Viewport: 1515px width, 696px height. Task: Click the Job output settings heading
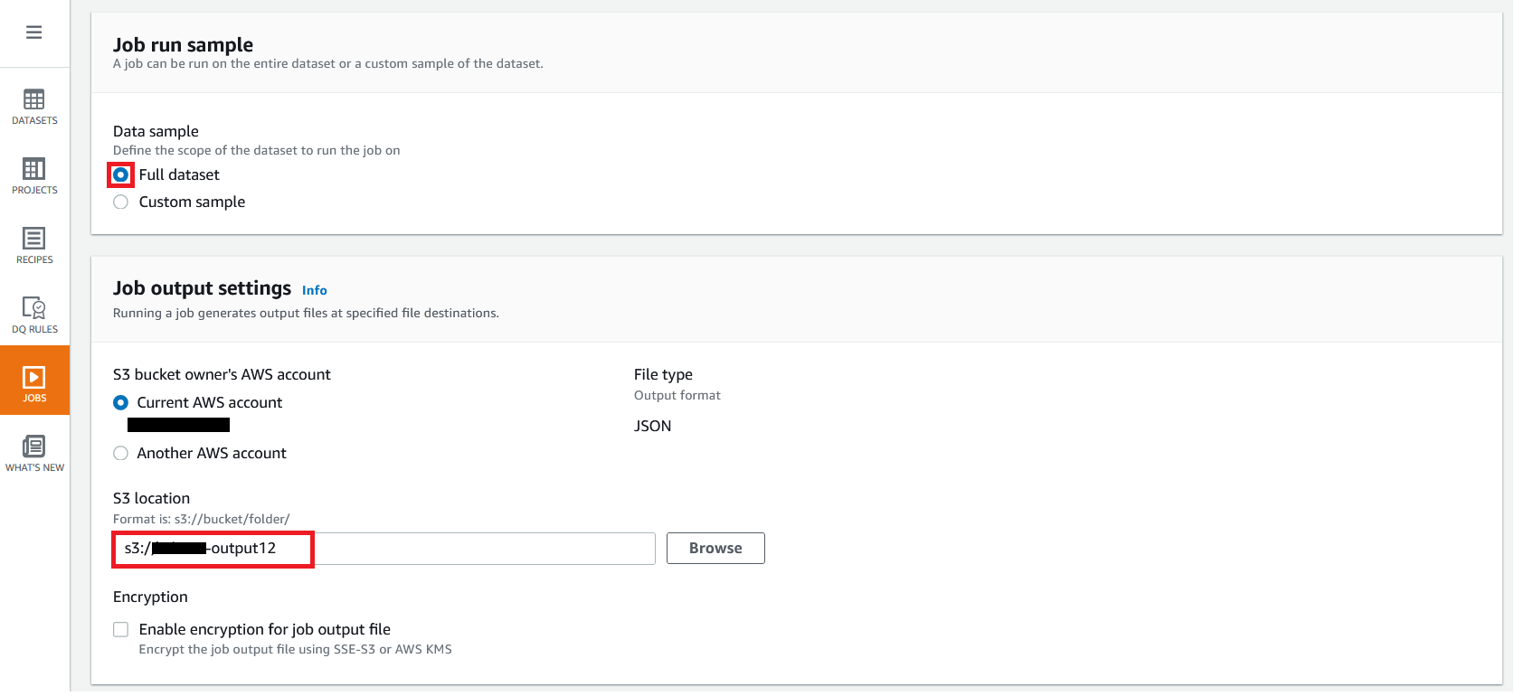pos(202,288)
